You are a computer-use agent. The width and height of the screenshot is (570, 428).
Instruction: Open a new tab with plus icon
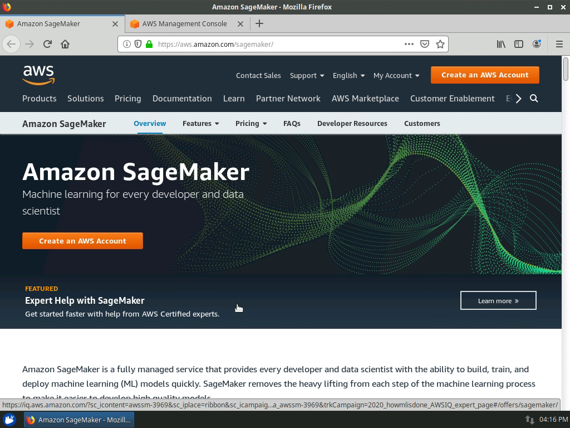(x=259, y=23)
